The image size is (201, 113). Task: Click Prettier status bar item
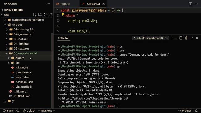point(185,111)
